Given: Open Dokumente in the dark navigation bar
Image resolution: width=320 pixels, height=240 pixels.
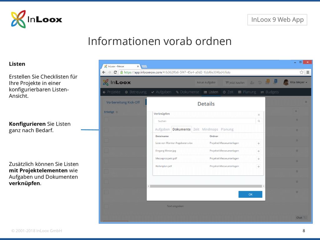Looking at the screenshot, I should tap(187, 92).
